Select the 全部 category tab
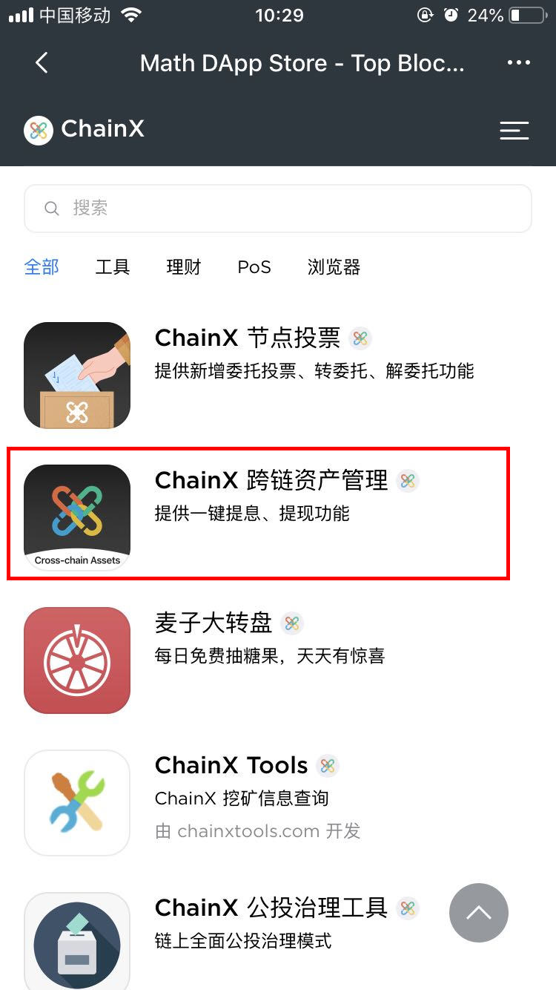This screenshot has height=990, width=556. click(x=42, y=267)
